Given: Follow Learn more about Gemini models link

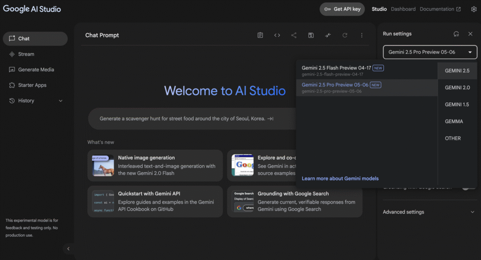Looking at the screenshot, I should (x=340, y=178).
